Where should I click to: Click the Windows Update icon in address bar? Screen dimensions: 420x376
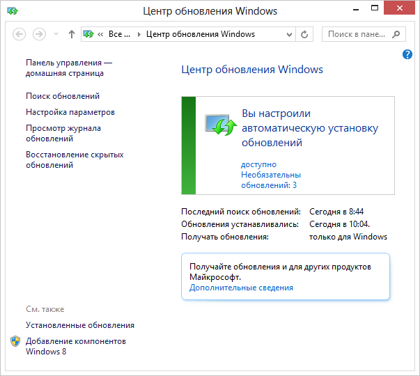point(88,34)
